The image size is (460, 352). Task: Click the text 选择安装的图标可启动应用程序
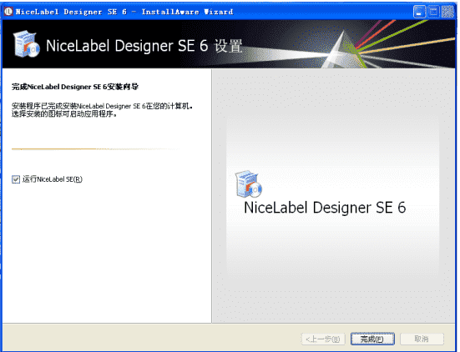[63, 114]
